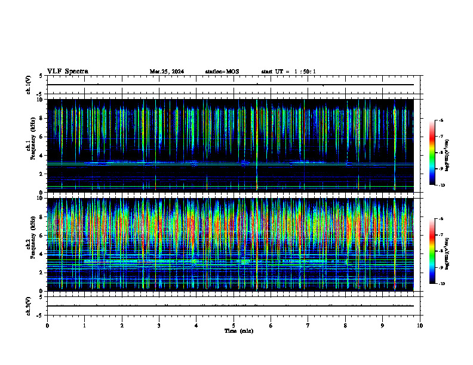
Task: Click the "-6" tick on ch.1 colorbar
Action: (x=441, y=120)
